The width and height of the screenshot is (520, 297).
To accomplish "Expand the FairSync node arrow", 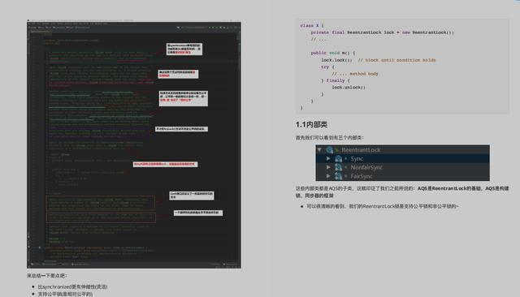I will (328, 176).
